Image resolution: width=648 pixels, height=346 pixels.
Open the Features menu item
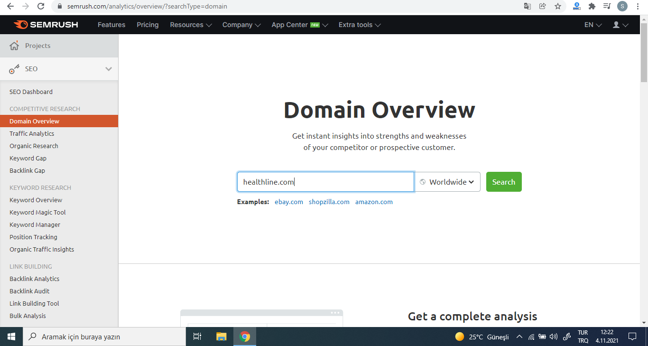pyautogui.click(x=111, y=25)
